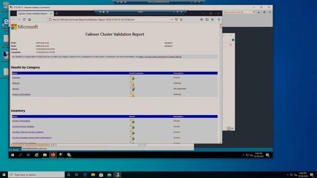Open a new Firefox tab

click(x=56, y=13)
